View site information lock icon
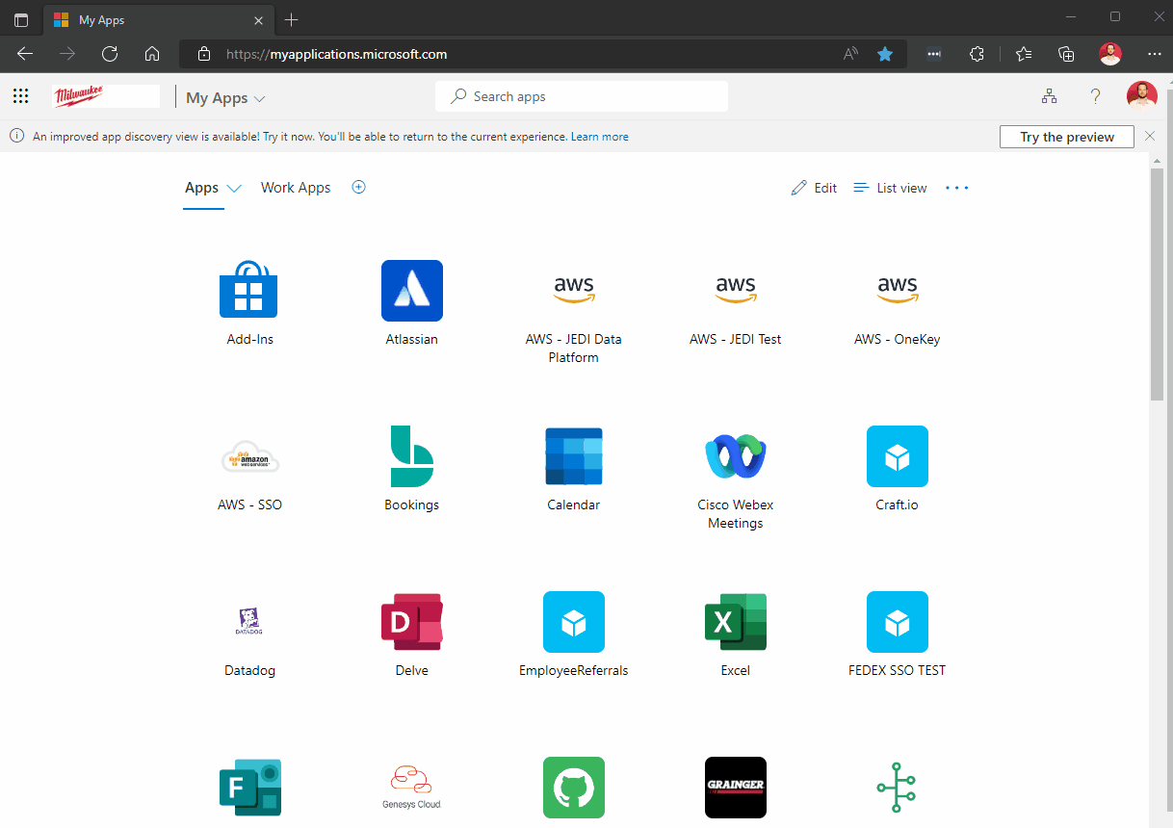 coord(203,54)
